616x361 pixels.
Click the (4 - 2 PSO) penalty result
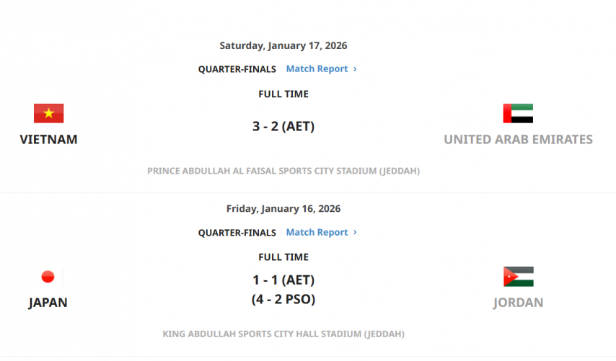pyautogui.click(x=283, y=299)
